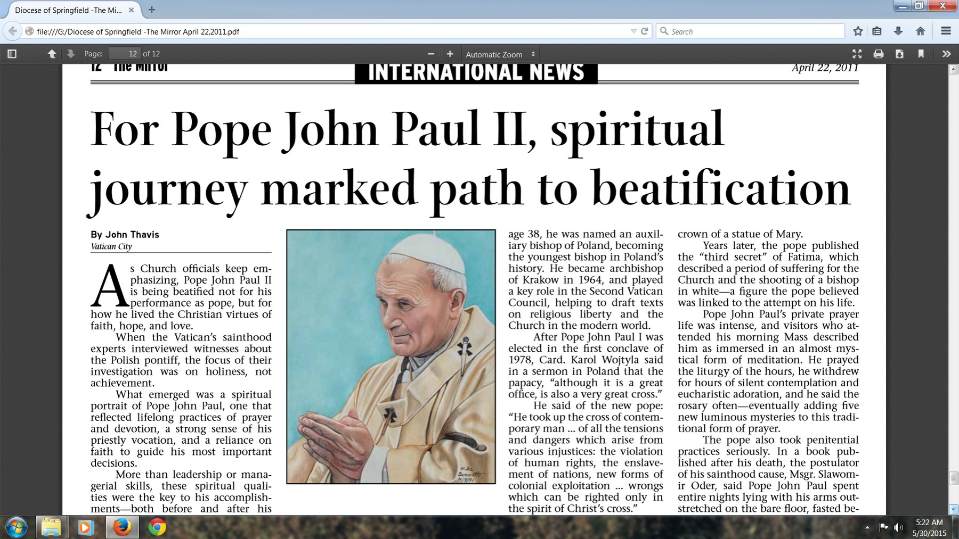Click the site identity globe icon
Viewport: 959px width, 539px height.
[29, 31]
